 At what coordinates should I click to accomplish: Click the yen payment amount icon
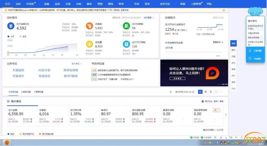[11, 26]
